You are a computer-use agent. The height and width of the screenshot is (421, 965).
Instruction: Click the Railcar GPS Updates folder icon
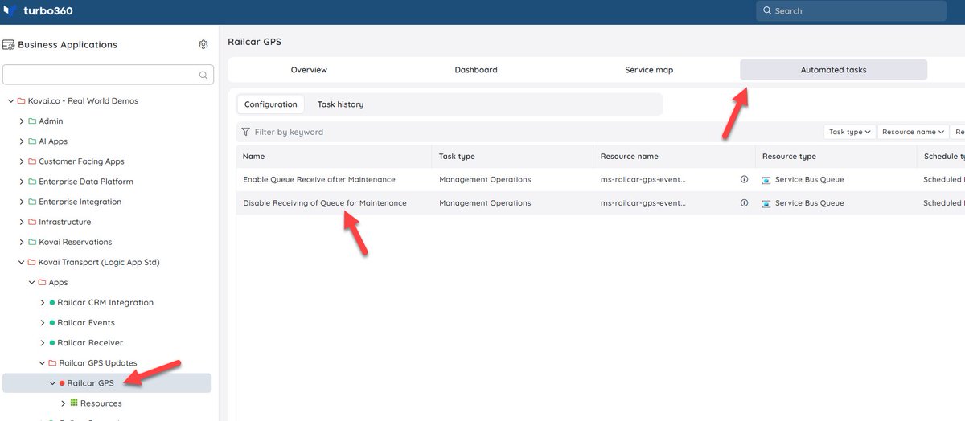52,363
